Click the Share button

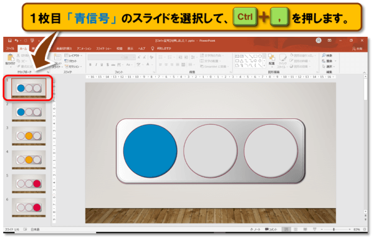click(x=357, y=49)
